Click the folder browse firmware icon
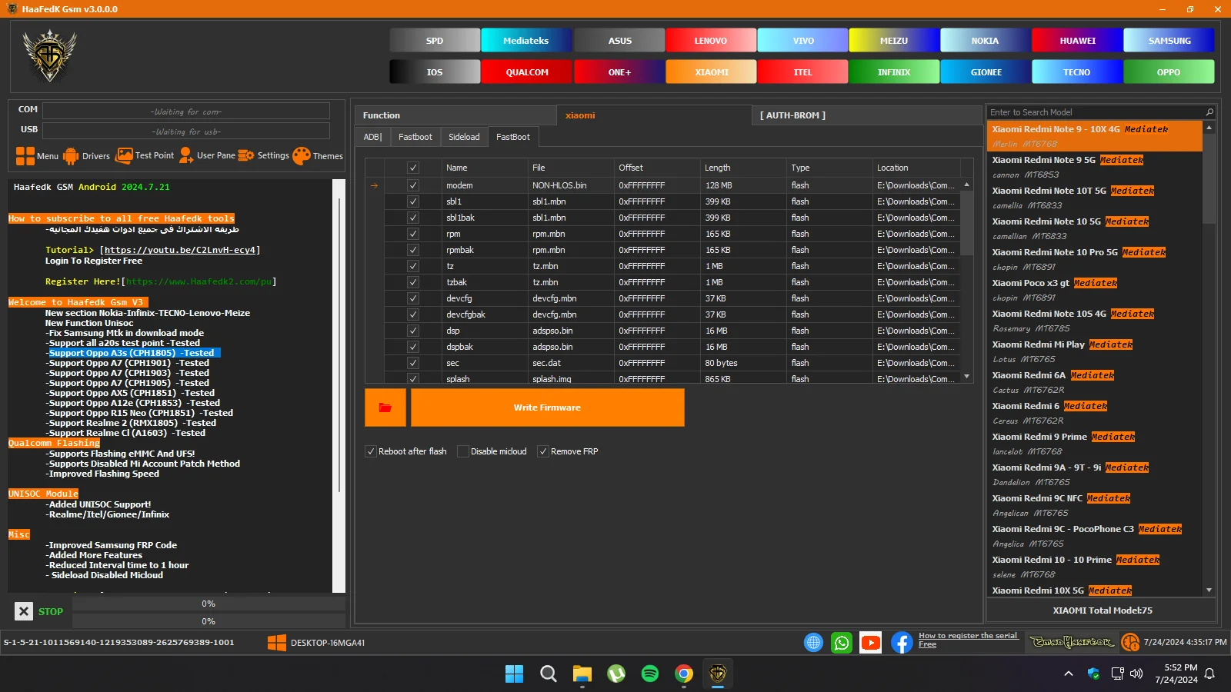Viewport: 1231px width, 692px height. click(x=385, y=408)
